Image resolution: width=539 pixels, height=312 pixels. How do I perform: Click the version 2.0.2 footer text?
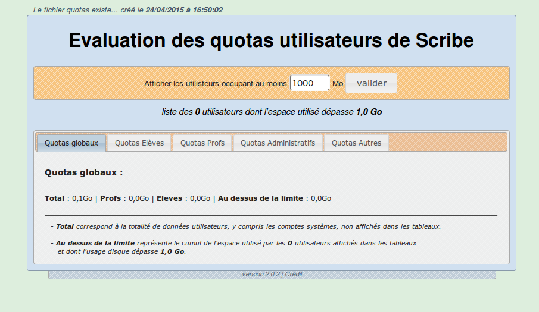click(x=261, y=275)
